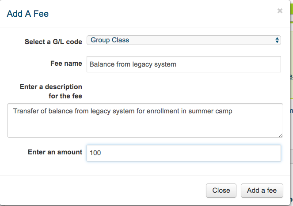Click the "Enter a description for the fee" label
Screen dimensions: 293x206
point(51,91)
